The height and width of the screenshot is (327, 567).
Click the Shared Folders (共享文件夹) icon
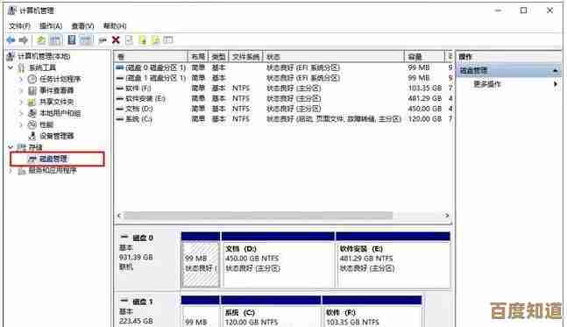tap(32, 102)
